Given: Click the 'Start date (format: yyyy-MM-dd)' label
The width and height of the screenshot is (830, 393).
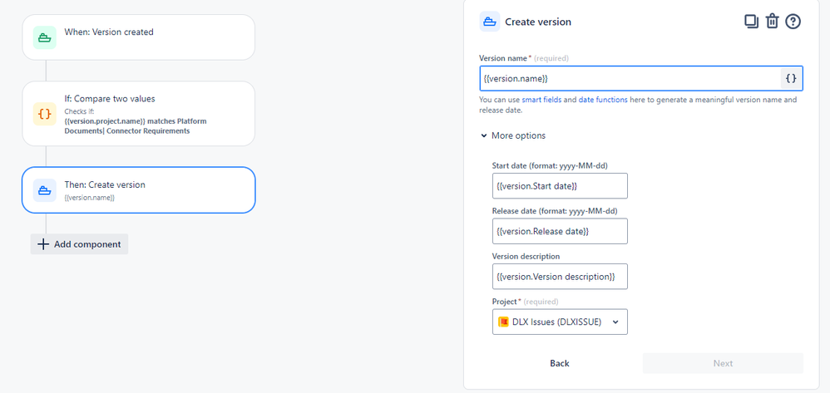Looking at the screenshot, I should pyautogui.click(x=550, y=165).
